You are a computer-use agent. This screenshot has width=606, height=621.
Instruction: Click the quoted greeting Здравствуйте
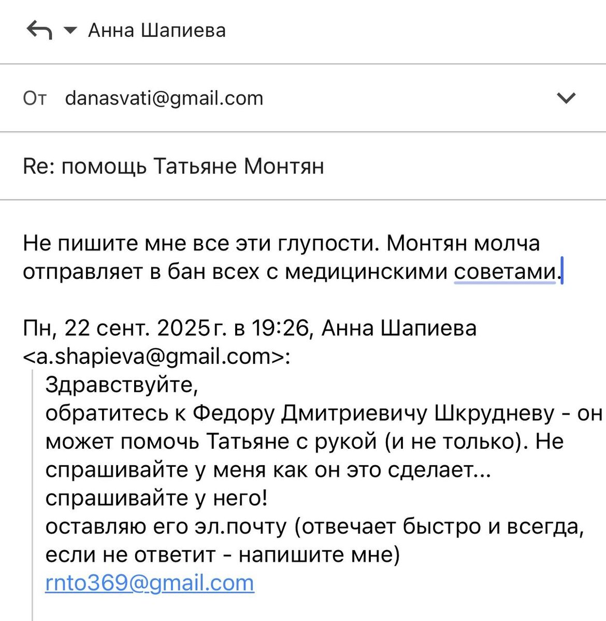(122, 385)
